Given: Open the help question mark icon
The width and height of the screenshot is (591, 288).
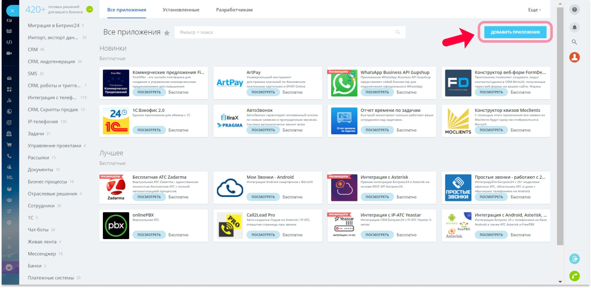Looking at the screenshot, I should [575, 10].
